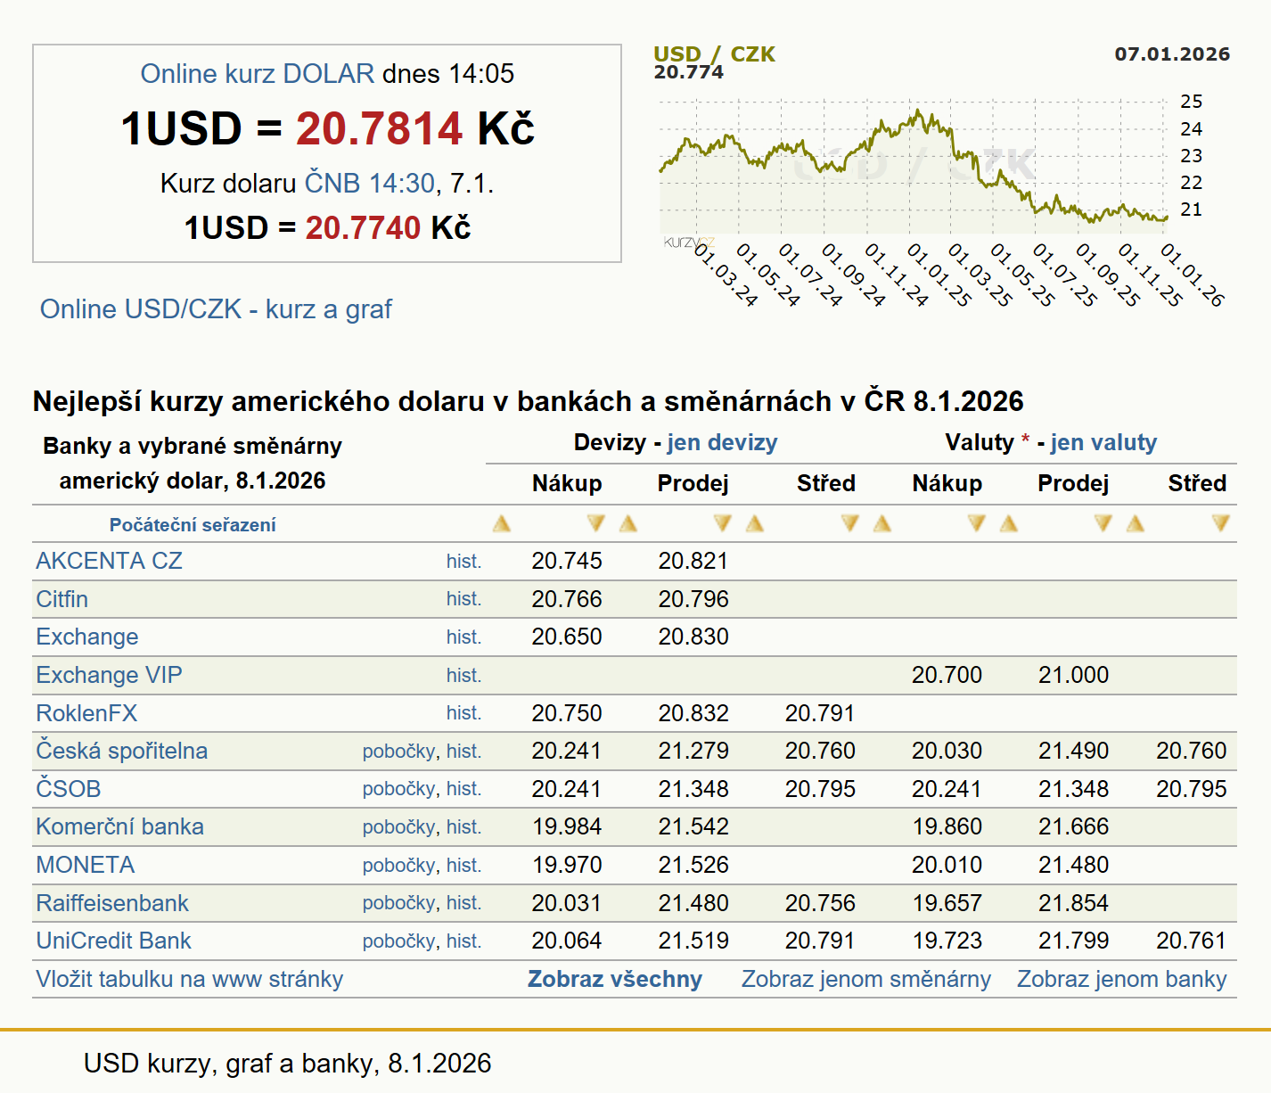Sort Devizy Nákup column descending
This screenshot has width=1271, height=1093.
595,523
